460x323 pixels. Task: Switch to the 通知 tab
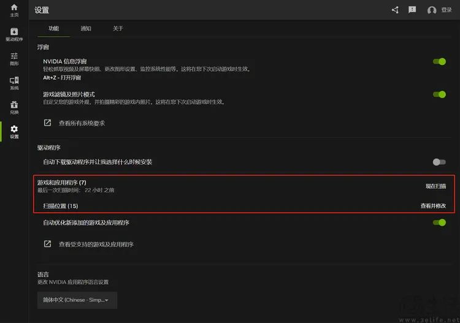[86, 28]
